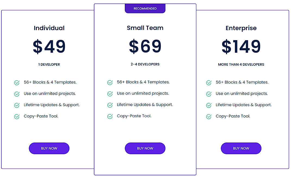The height and width of the screenshot is (177, 291).
Task: Select the 'Individual' plan title
Action: [x=49, y=28]
